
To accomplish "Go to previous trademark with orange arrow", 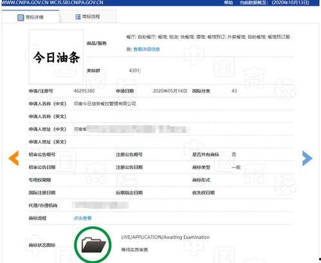I will (x=14, y=158).
